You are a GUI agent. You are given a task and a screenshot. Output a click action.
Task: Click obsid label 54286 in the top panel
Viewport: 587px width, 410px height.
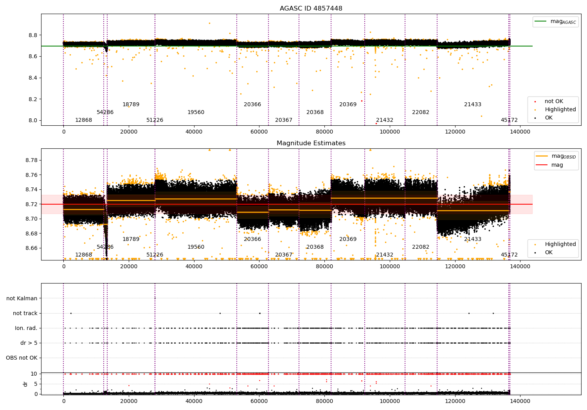coord(105,112)
